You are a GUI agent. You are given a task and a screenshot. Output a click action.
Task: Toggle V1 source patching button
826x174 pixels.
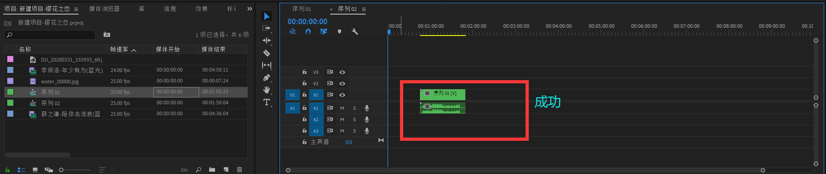(x=293, y=95)
